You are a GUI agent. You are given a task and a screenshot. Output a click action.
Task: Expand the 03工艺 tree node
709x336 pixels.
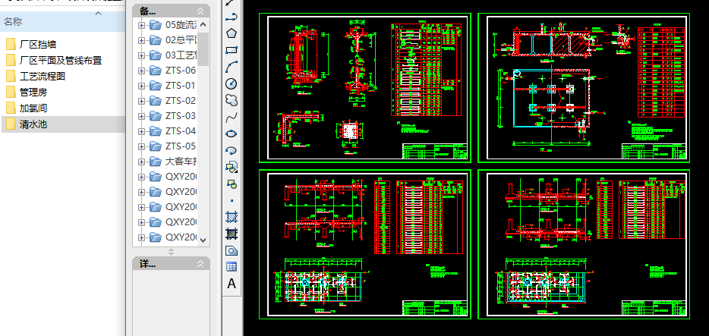[x=141, y=55]
